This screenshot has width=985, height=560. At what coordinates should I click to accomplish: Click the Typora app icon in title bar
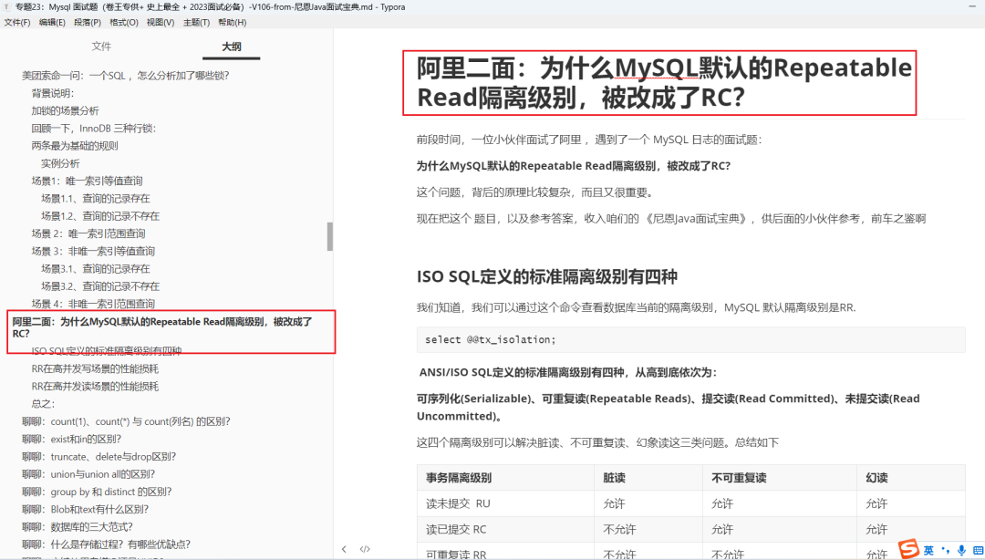(x=6, y=7)
